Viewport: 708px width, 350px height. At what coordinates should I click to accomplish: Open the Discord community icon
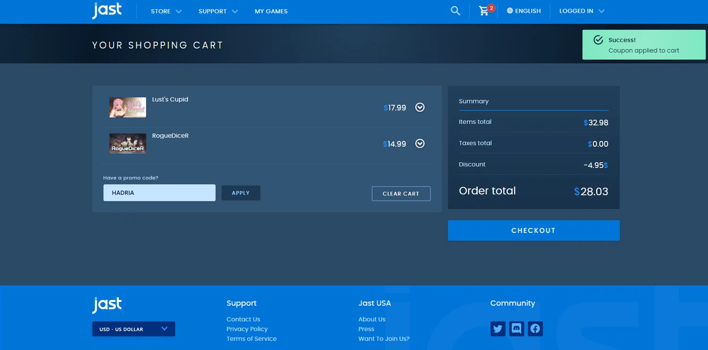point(516,329)
